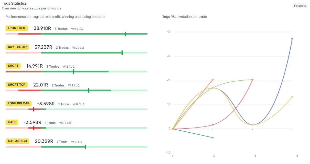
Task: Click the FRONT SIDE bar's green marker
Action: coord(125,34)
